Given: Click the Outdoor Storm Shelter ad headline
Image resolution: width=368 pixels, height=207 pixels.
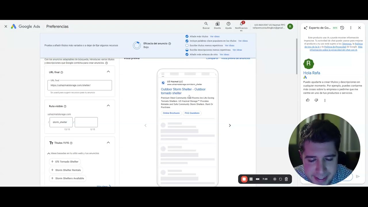Looking at the screenshot, I should tap(183, 91).
